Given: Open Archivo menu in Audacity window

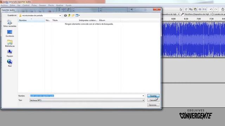Looking at the screenshot, I should (x=4, y=5).
